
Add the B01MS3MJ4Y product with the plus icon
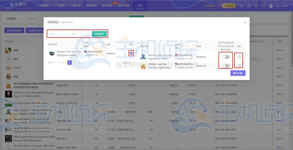(131, 54)
